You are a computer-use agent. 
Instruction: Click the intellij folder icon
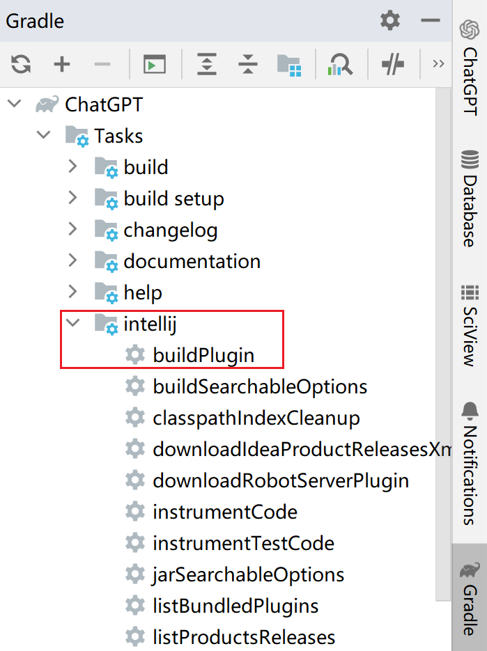pyautogui.click(x=106, y=324)
